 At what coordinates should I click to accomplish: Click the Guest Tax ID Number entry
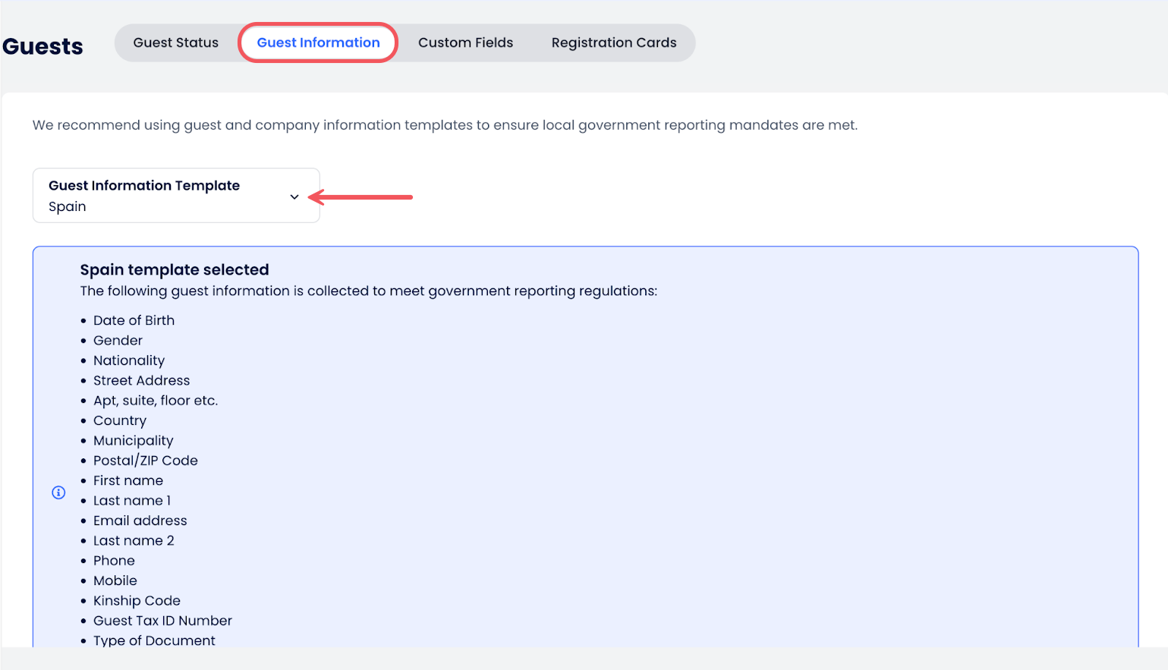click(x=162, y=621)
